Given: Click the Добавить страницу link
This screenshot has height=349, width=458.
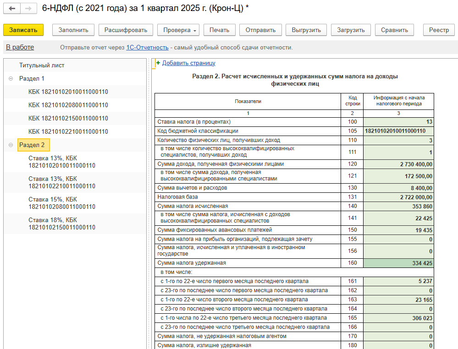Looking at the screenshot, I should pyautogui.click(x=188, y=63).
